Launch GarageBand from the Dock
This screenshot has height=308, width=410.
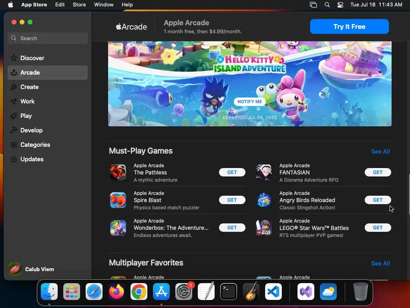tap(251, 292)
